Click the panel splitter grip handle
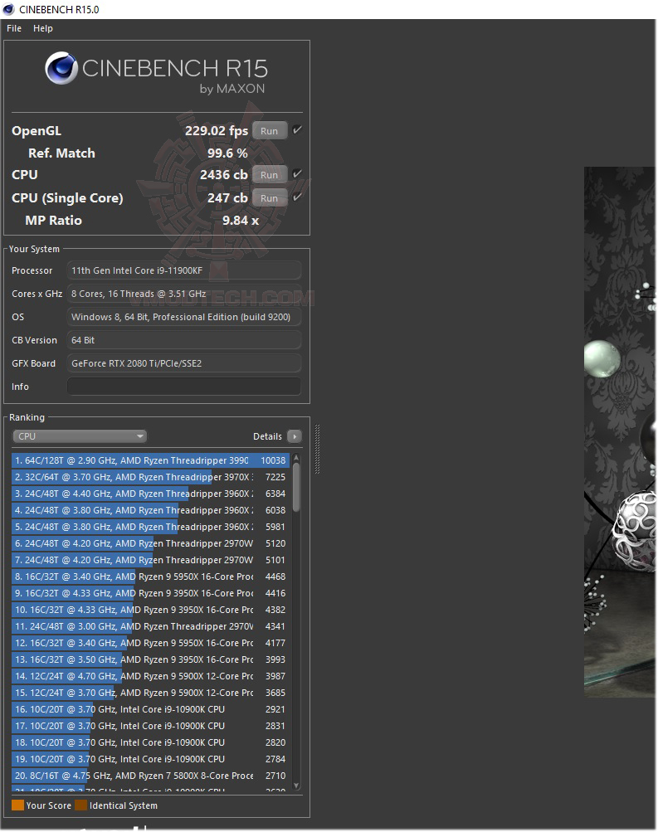The width and height of the screenshot is (658, 832). point(317,449)
